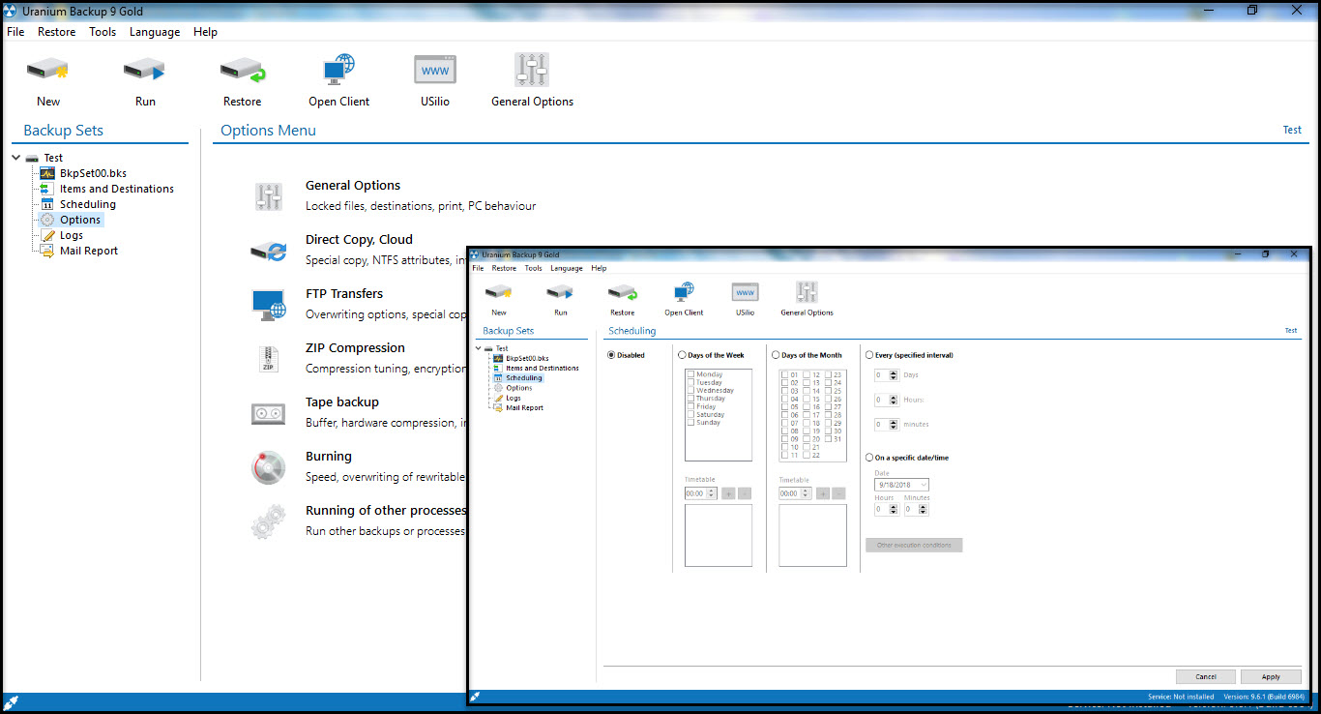The width and height of the screenshot is (1321, 714).
Task: Open the Restore menu in the Scheduling window's menu bar
Action: pyautogui.click(x=504, y=268)
